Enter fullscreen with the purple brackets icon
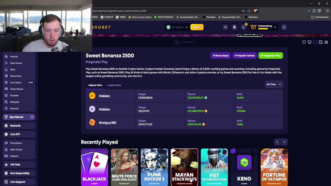 point(315,42)
